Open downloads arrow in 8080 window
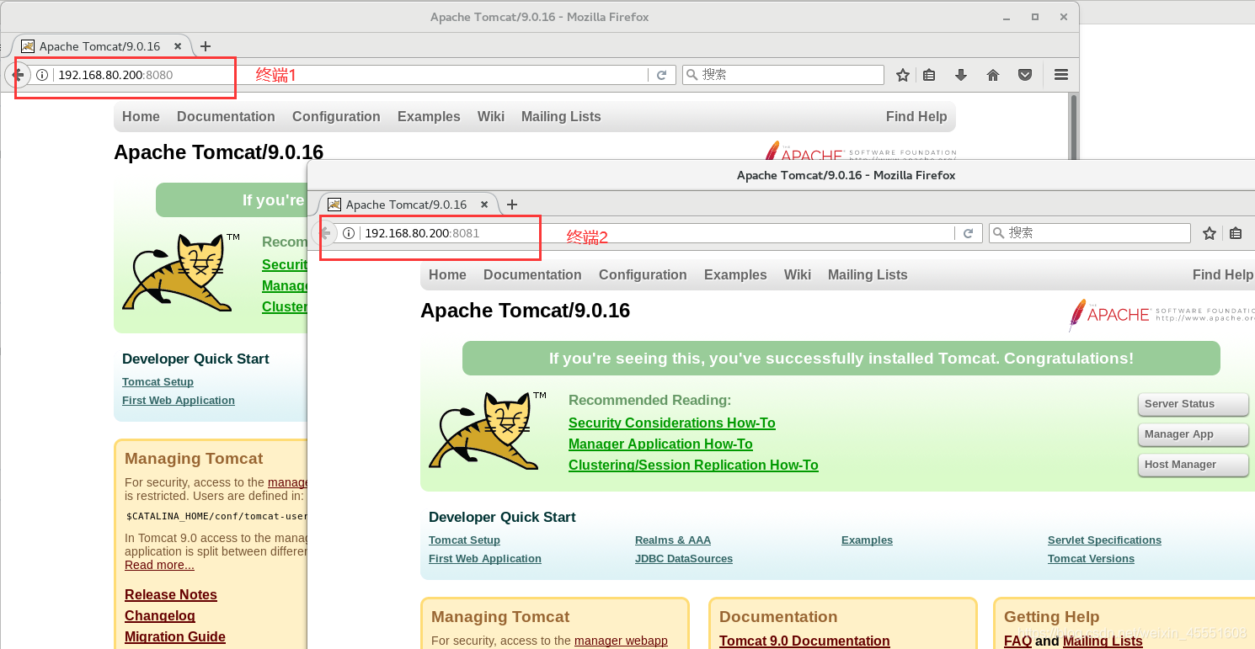 click(961, 75)
